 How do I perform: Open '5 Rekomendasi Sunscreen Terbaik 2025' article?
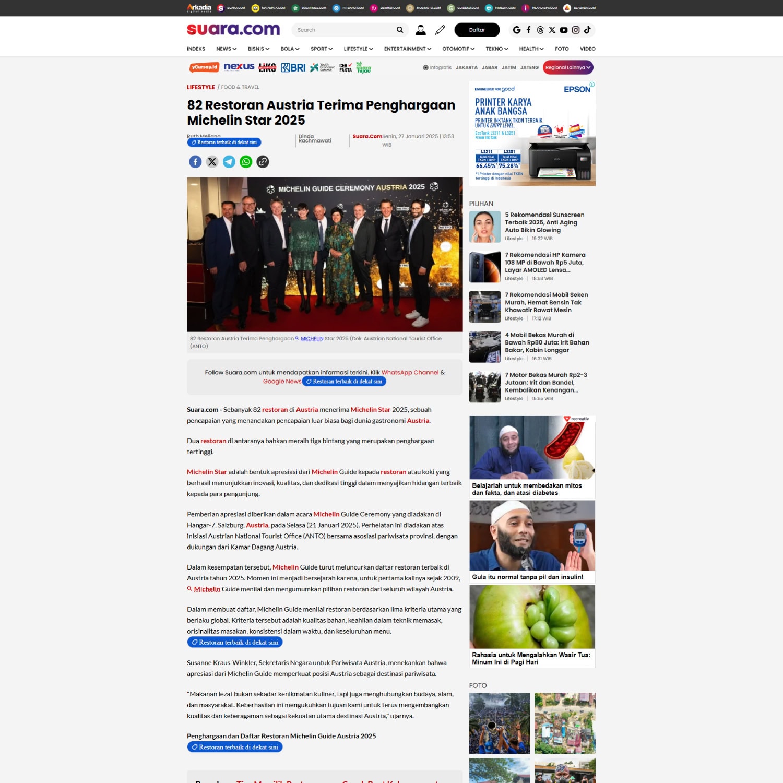click(544, 222)
